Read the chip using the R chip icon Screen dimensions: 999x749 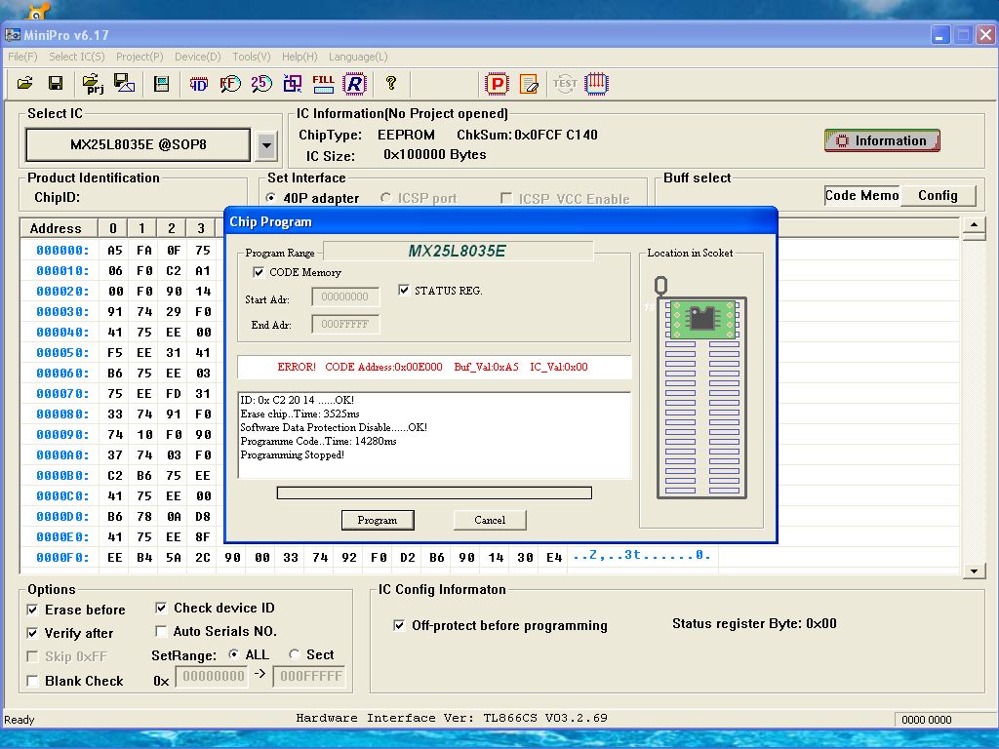(x=354, y=84)
